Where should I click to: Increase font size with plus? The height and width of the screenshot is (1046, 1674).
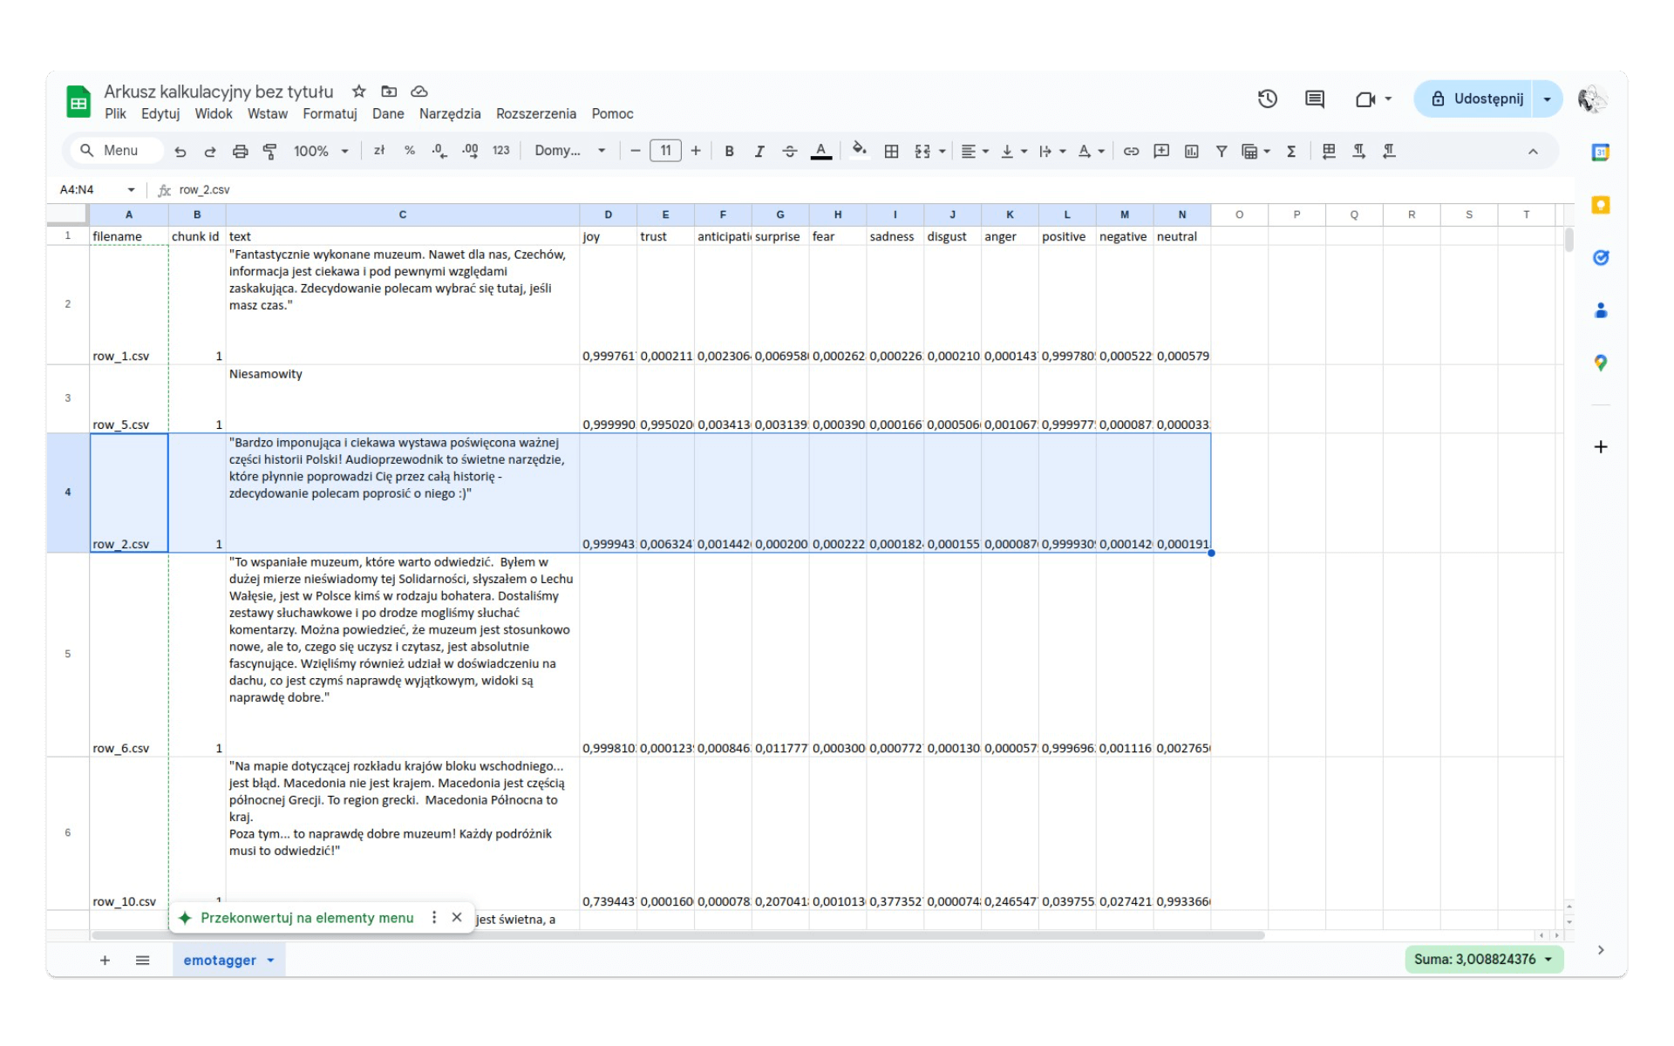coord(696,151)
